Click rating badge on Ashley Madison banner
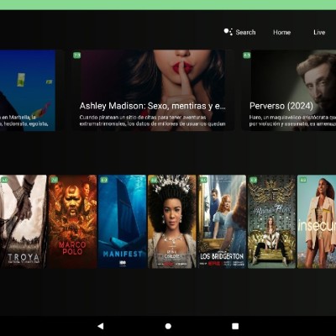336x336 pixels. pos(76,55)
